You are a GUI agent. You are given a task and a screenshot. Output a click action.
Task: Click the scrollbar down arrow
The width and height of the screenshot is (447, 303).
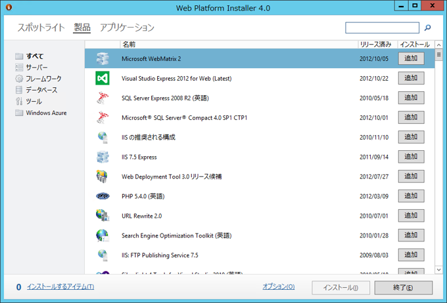click(x=438, y=270)
